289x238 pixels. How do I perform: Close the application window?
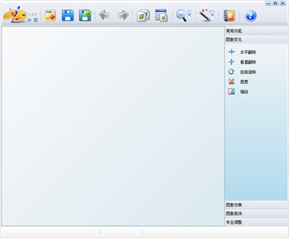coord(283,3)
